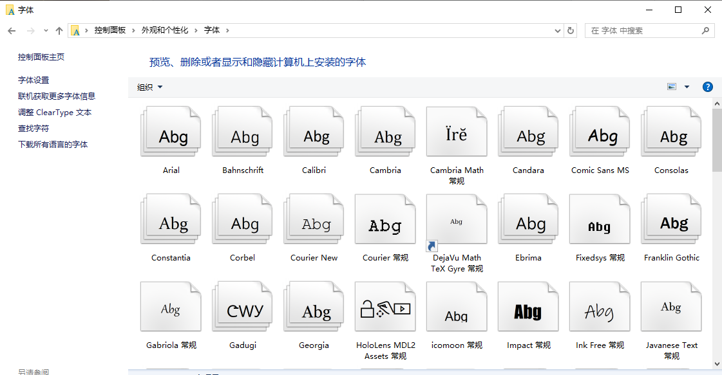
Task: Open the Georgia font
Action: [x=314, y=307]
